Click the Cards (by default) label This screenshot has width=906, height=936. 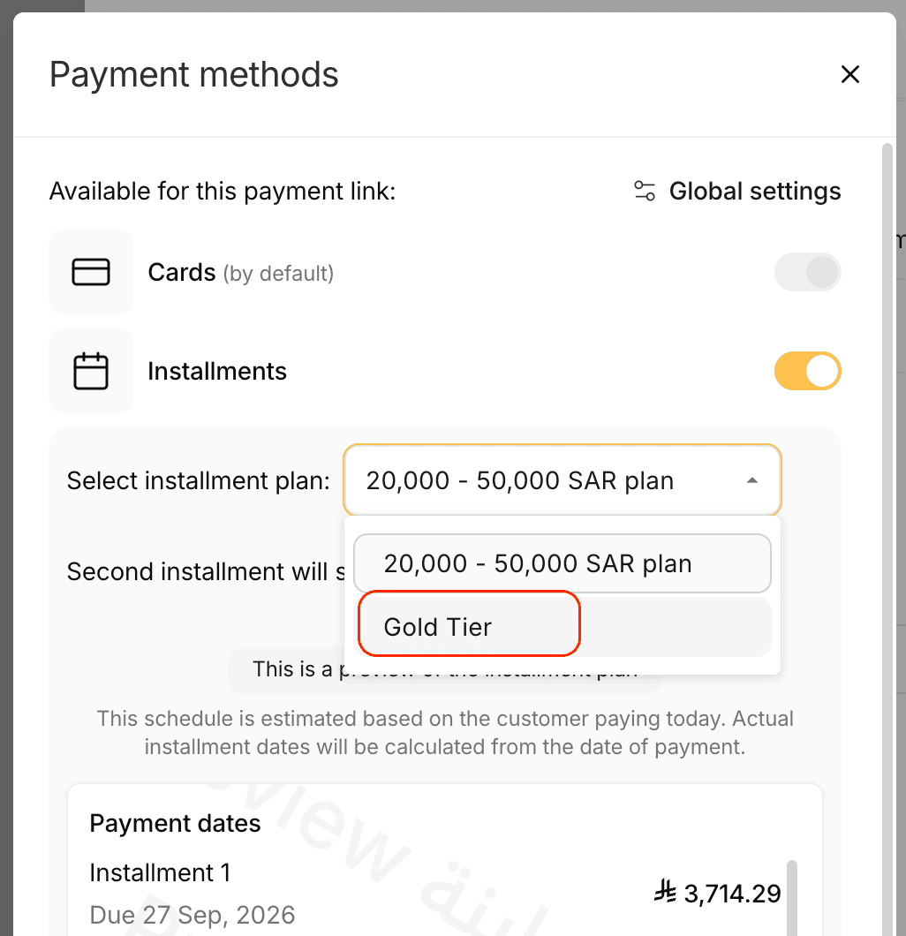coord(240,273)
